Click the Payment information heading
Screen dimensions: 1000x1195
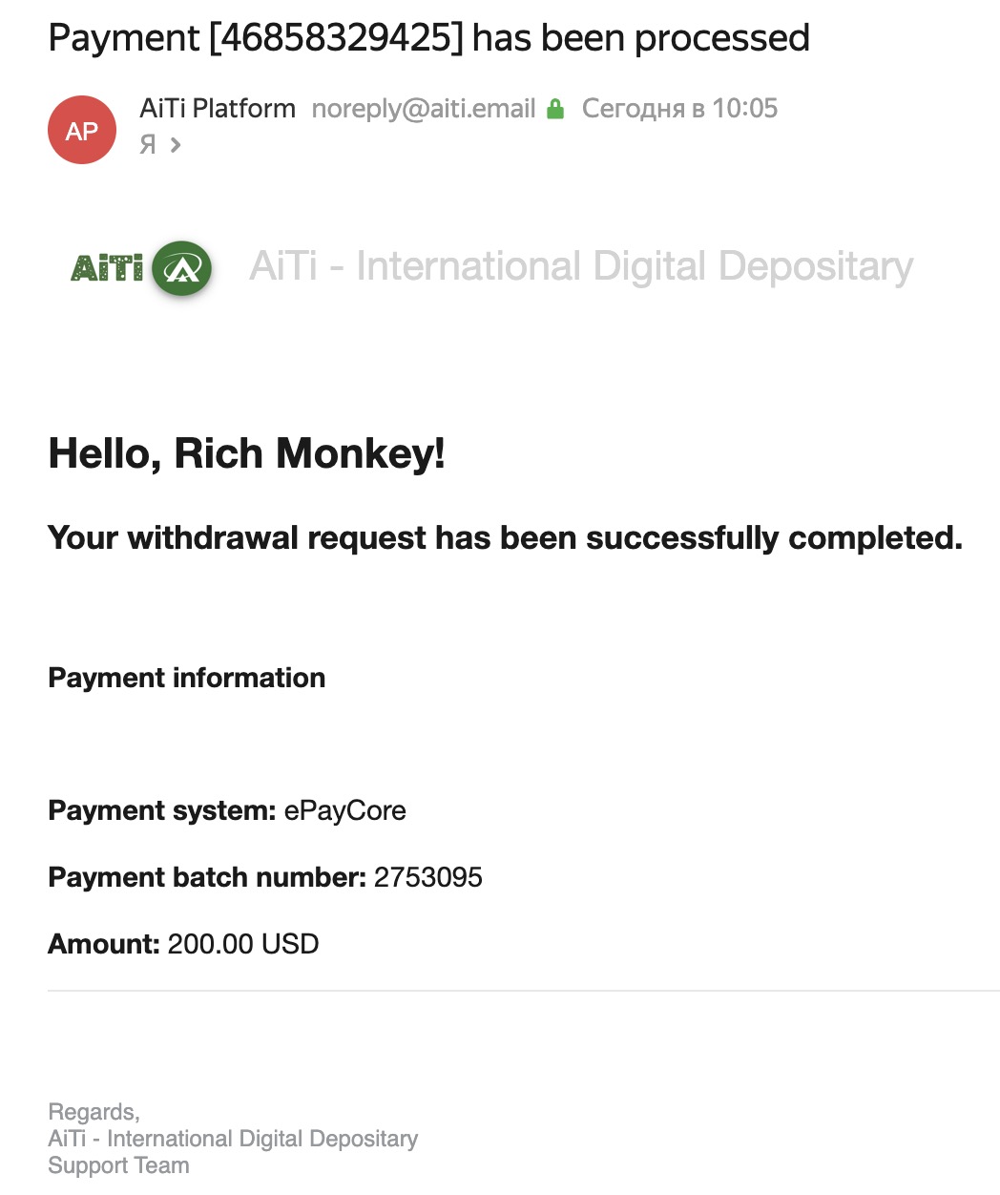pyautogui.click(x=186, y=678)
